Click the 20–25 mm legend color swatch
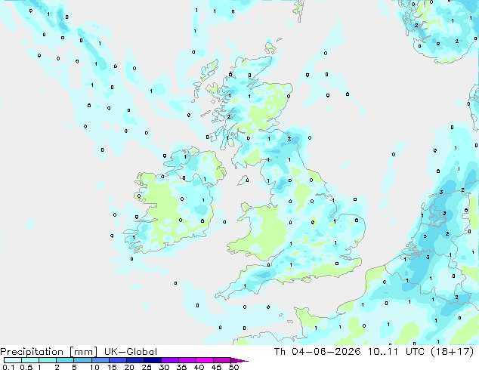The height and width of the screenshot is (370, 479). (134, 360)
